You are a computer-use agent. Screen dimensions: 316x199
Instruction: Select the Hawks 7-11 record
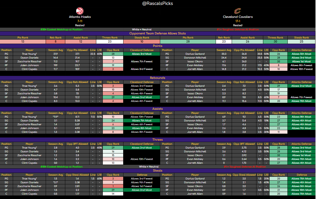[80, 21]
